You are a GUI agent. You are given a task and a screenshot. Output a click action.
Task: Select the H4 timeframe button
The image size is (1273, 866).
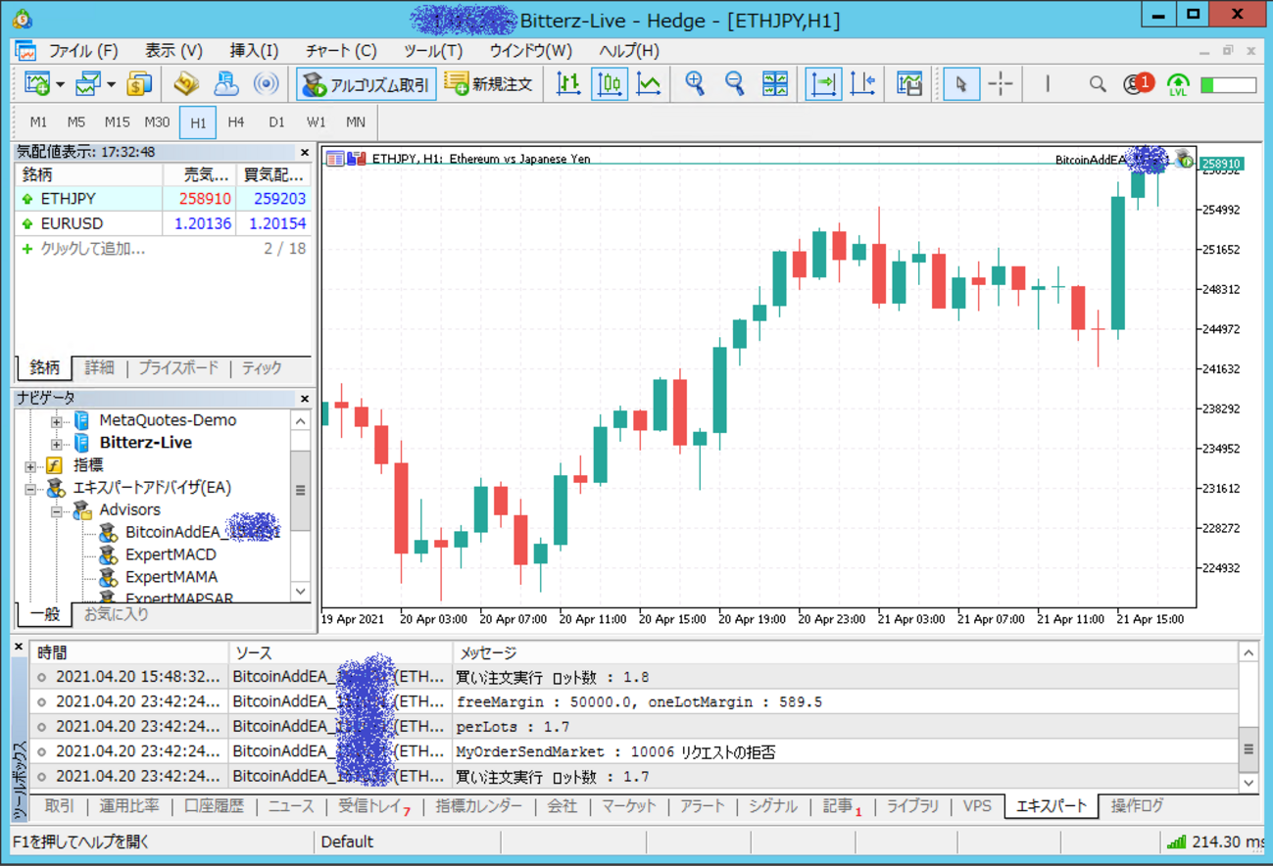(236, 122)
